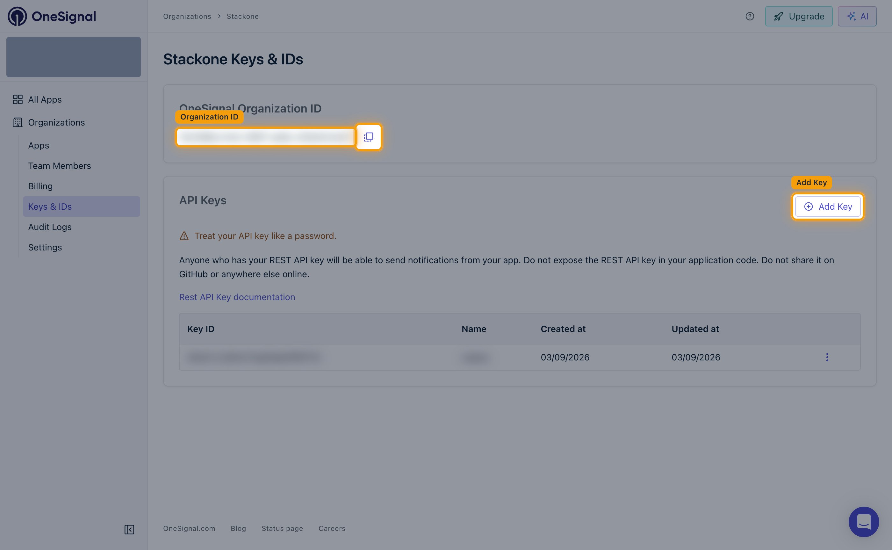This screenshot has height=550, width=892.
Task: Go to organization Settings
Action: [45, 247]
